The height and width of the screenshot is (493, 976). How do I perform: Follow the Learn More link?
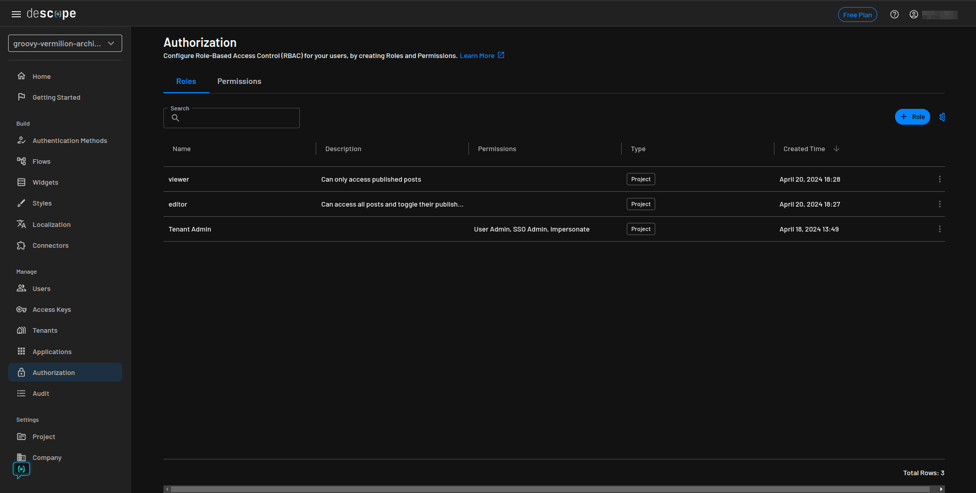(477, 56)
